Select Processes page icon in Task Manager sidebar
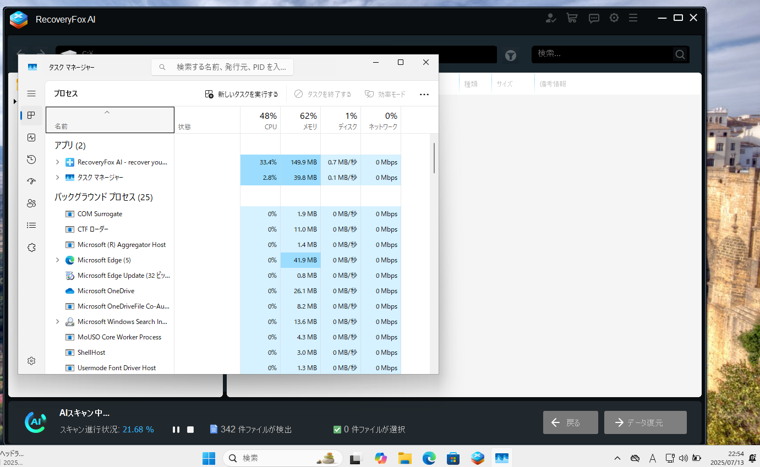The height and width of the screenshot is (467, 760). click(31, 116)
